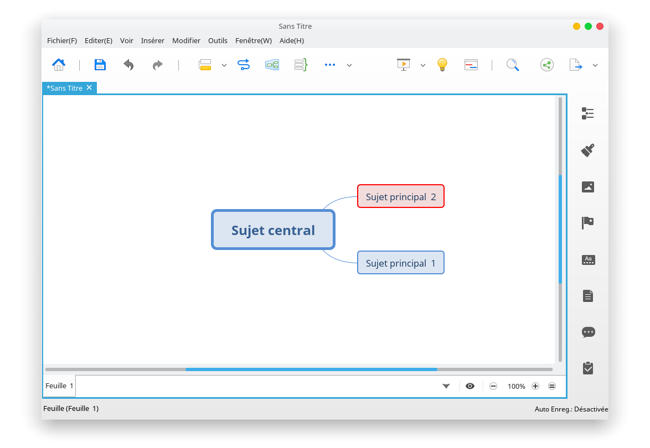The image size is (650, 448).
Task: Insert a relationship with the arrow-loop icon
Action: (x=244, y=65)
